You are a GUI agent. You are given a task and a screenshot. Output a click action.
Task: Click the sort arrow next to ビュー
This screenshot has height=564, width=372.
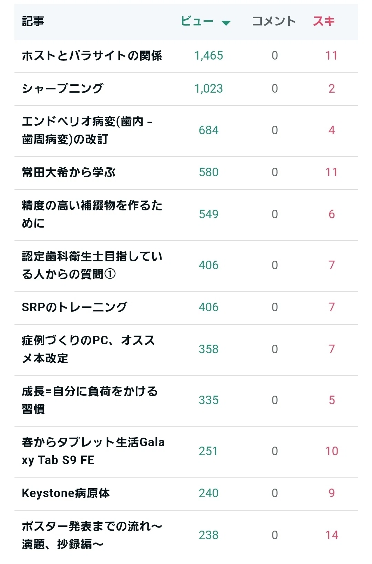click(226, 23)
